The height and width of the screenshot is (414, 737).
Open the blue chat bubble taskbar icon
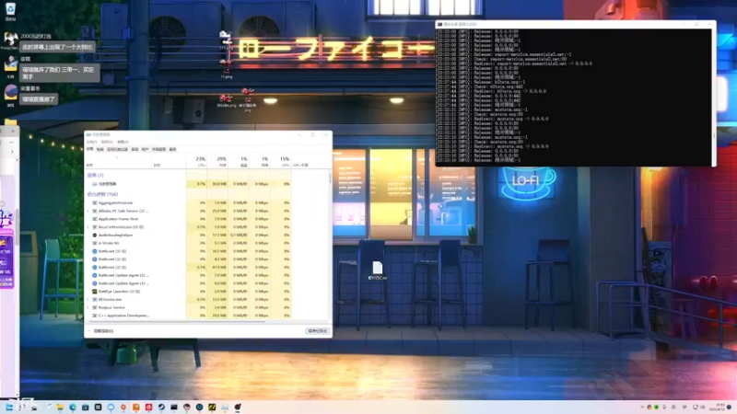point(111,407)
